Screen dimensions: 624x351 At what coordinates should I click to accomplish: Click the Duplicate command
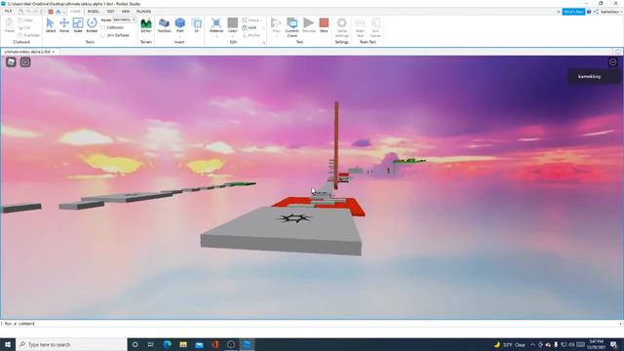pos(28,35)
